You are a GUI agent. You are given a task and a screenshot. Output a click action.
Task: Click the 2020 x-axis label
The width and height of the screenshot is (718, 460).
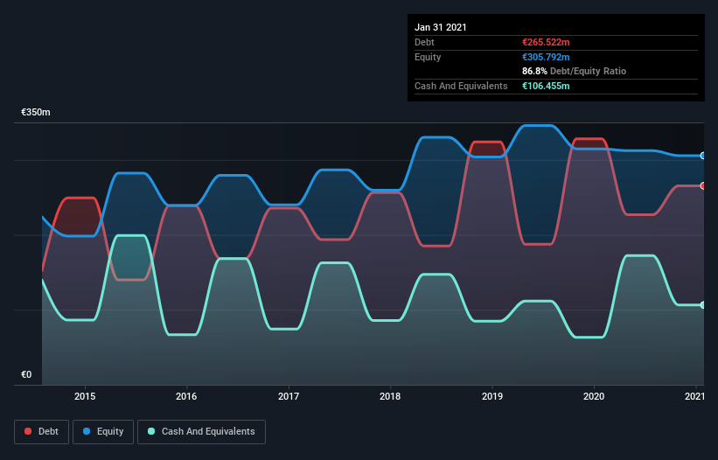(594, 396)
